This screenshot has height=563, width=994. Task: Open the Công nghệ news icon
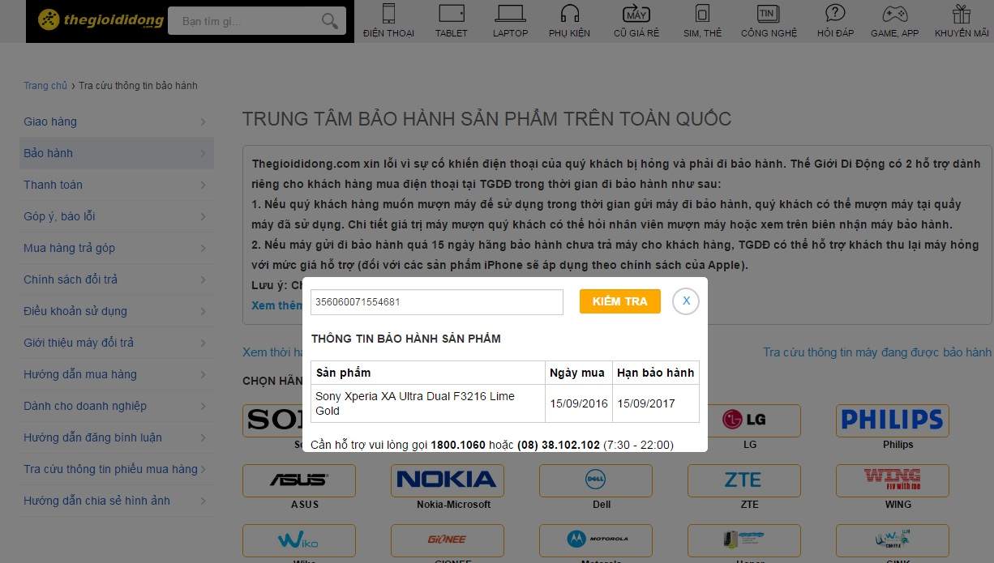click(x=768, y=13)
